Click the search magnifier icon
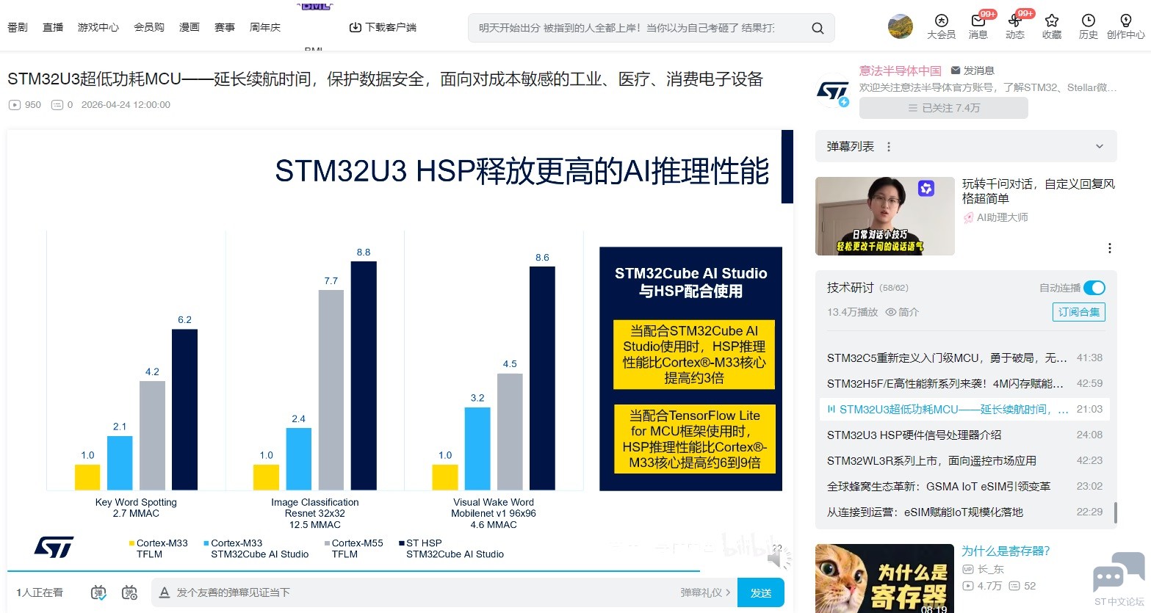 pos(818,28)
